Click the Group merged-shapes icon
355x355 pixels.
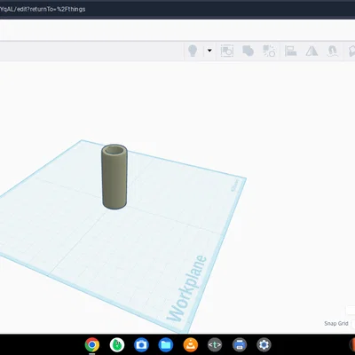coord(248,51)
